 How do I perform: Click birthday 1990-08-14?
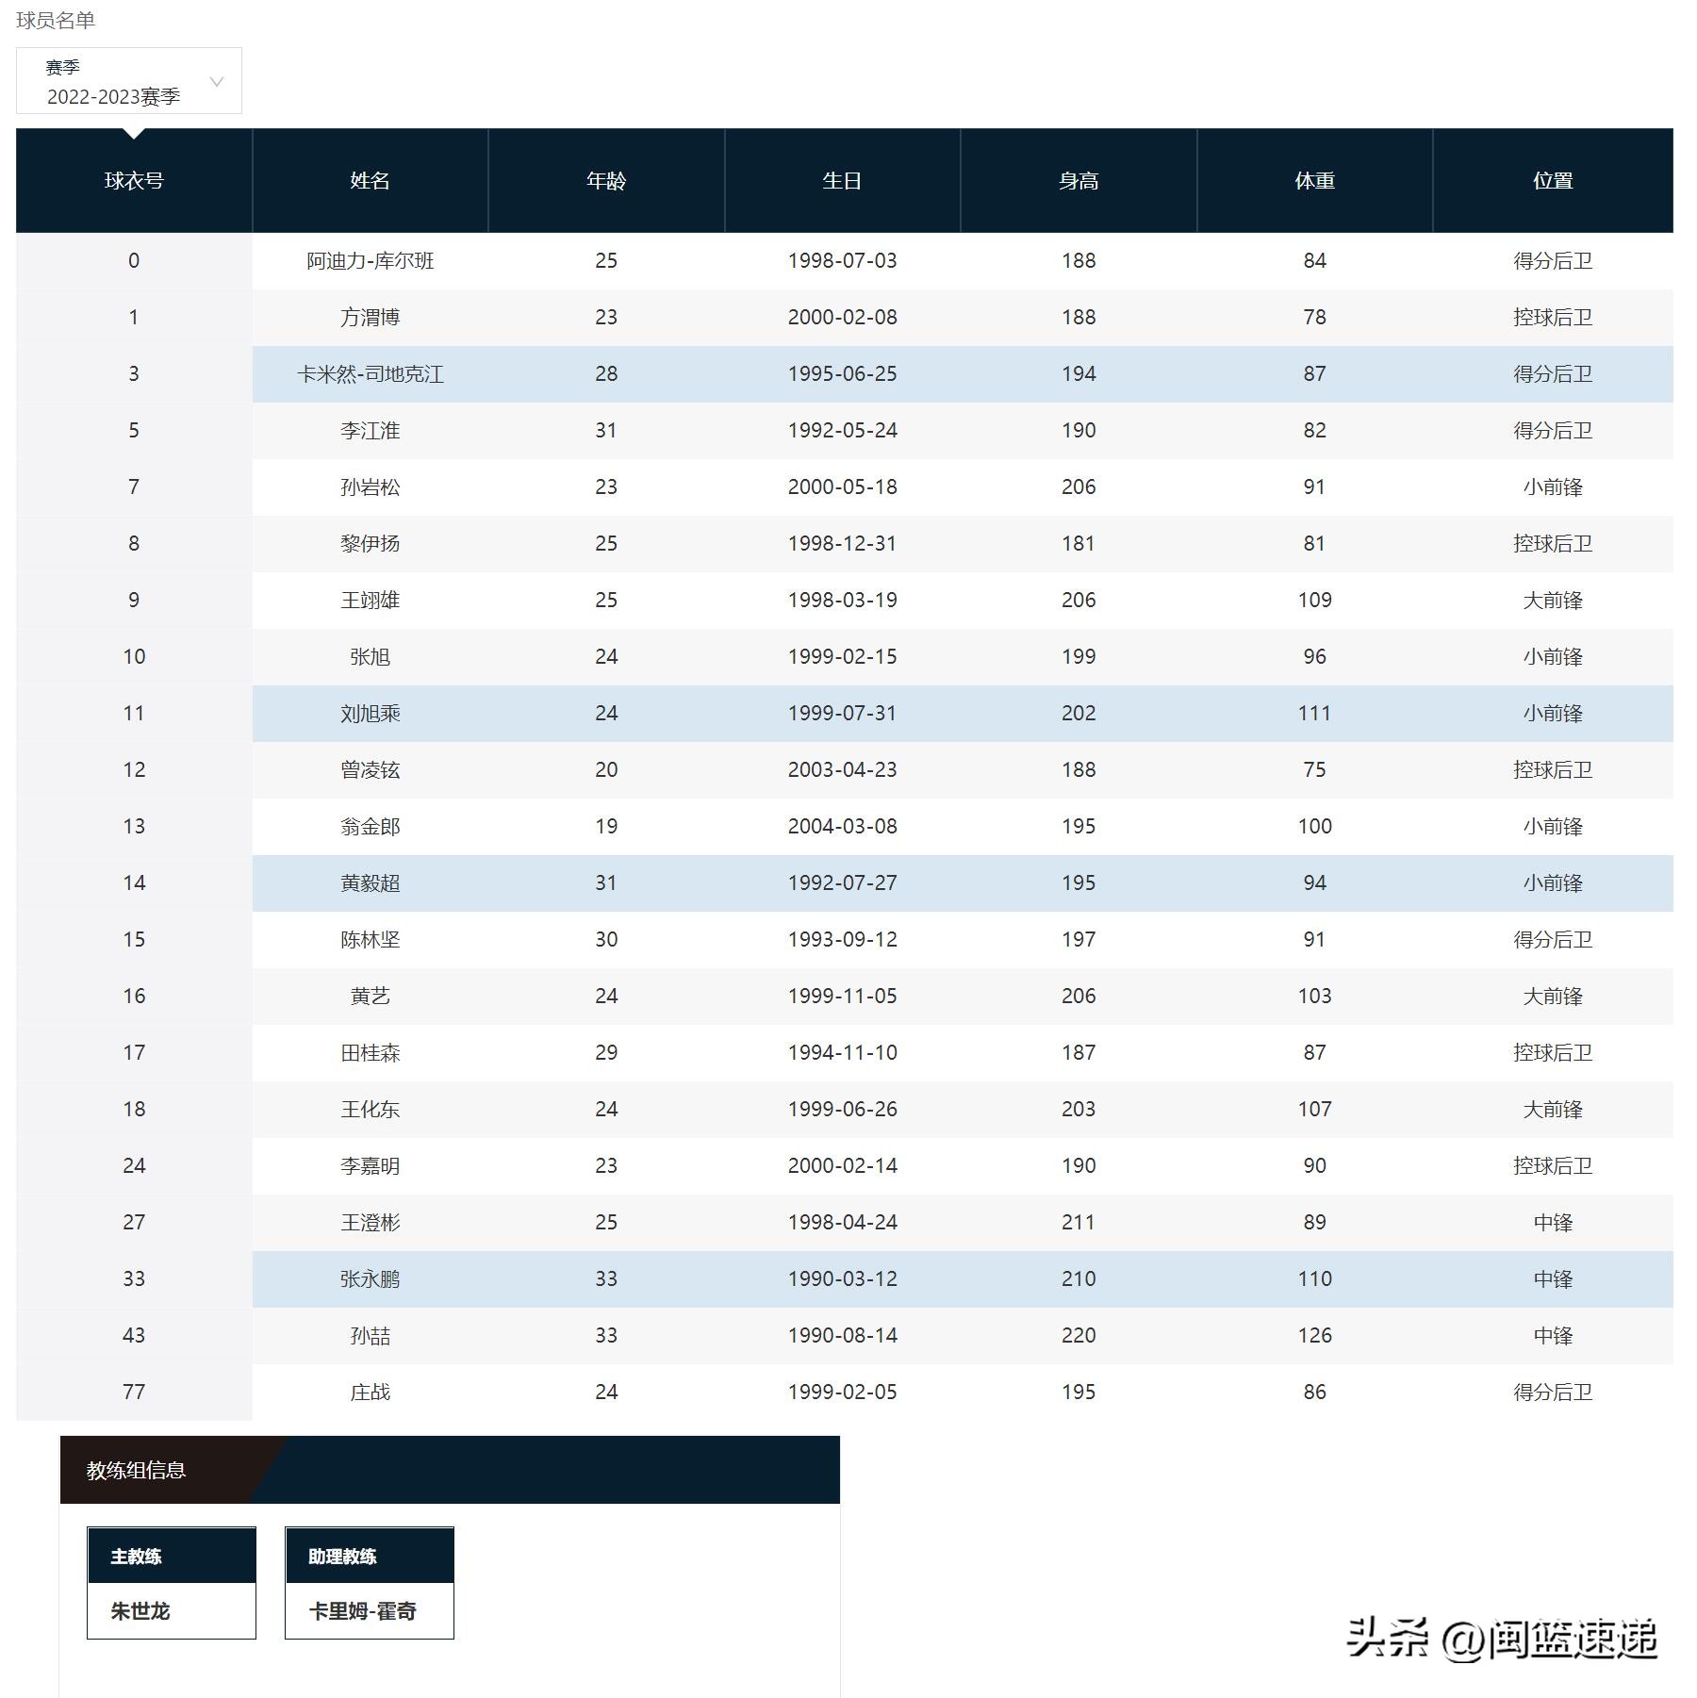click(x=842, y=1336)
